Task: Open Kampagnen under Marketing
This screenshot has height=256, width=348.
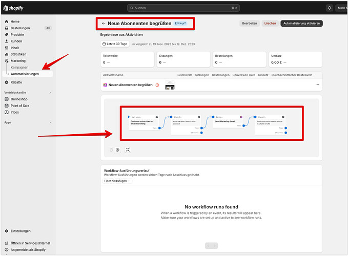Action: [19, 68]
